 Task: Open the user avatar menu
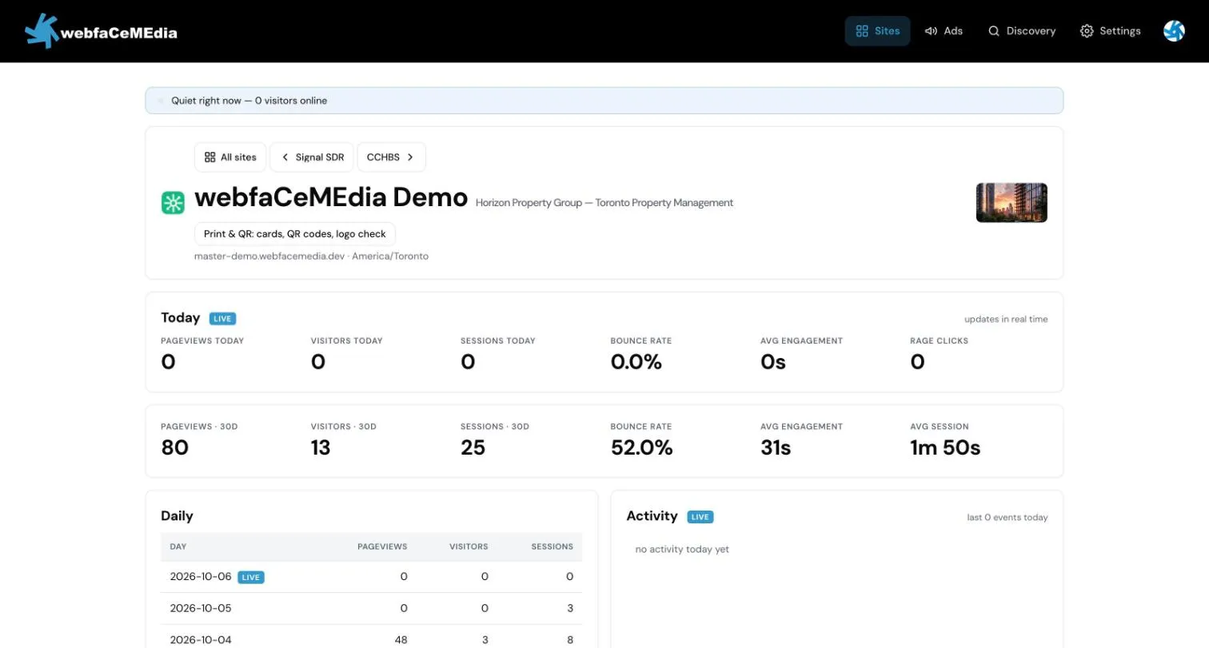[1174, 31]
